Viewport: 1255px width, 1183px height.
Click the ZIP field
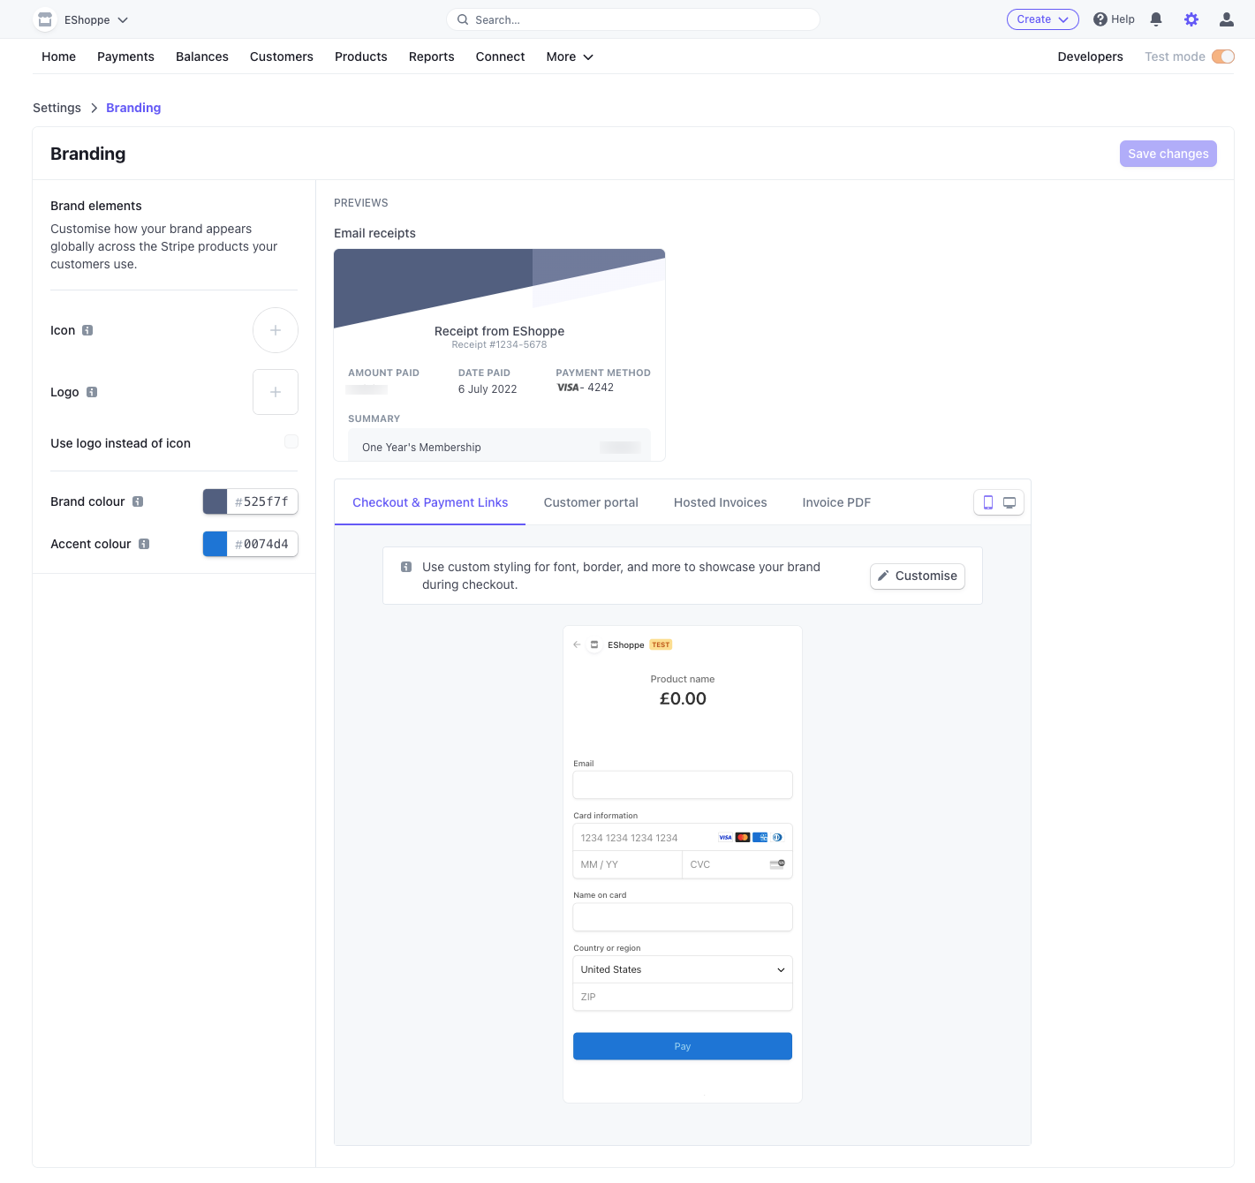pyautogui.click(x=683, y=997)
